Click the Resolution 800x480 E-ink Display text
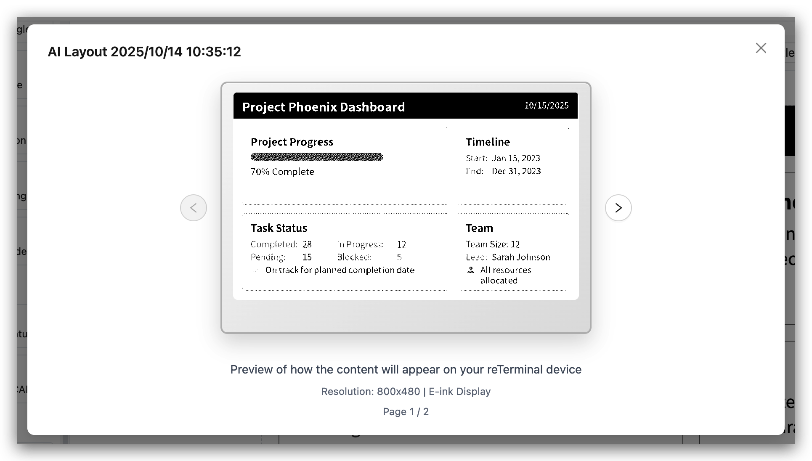Image resolution: width=812 pixels, height=461 pixels. pyautogui.click(x=406, y=392)
